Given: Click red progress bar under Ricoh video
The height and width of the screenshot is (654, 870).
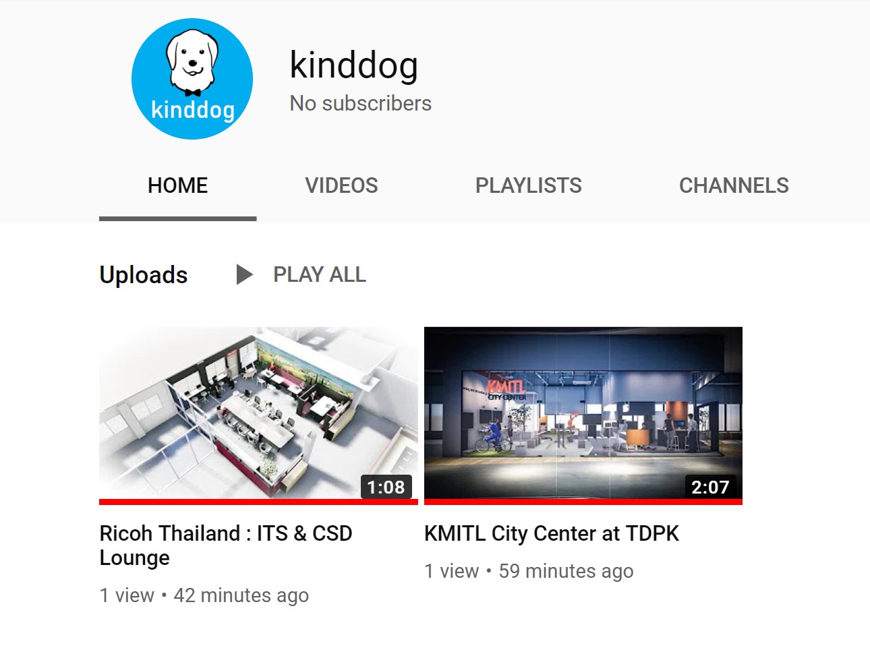Looking at the screenshot, I should click(258, 502).
